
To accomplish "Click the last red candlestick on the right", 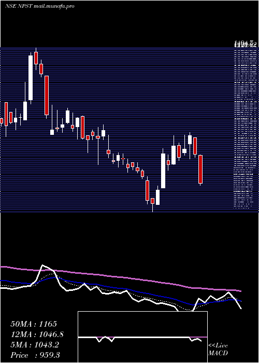I will point(200,170).
